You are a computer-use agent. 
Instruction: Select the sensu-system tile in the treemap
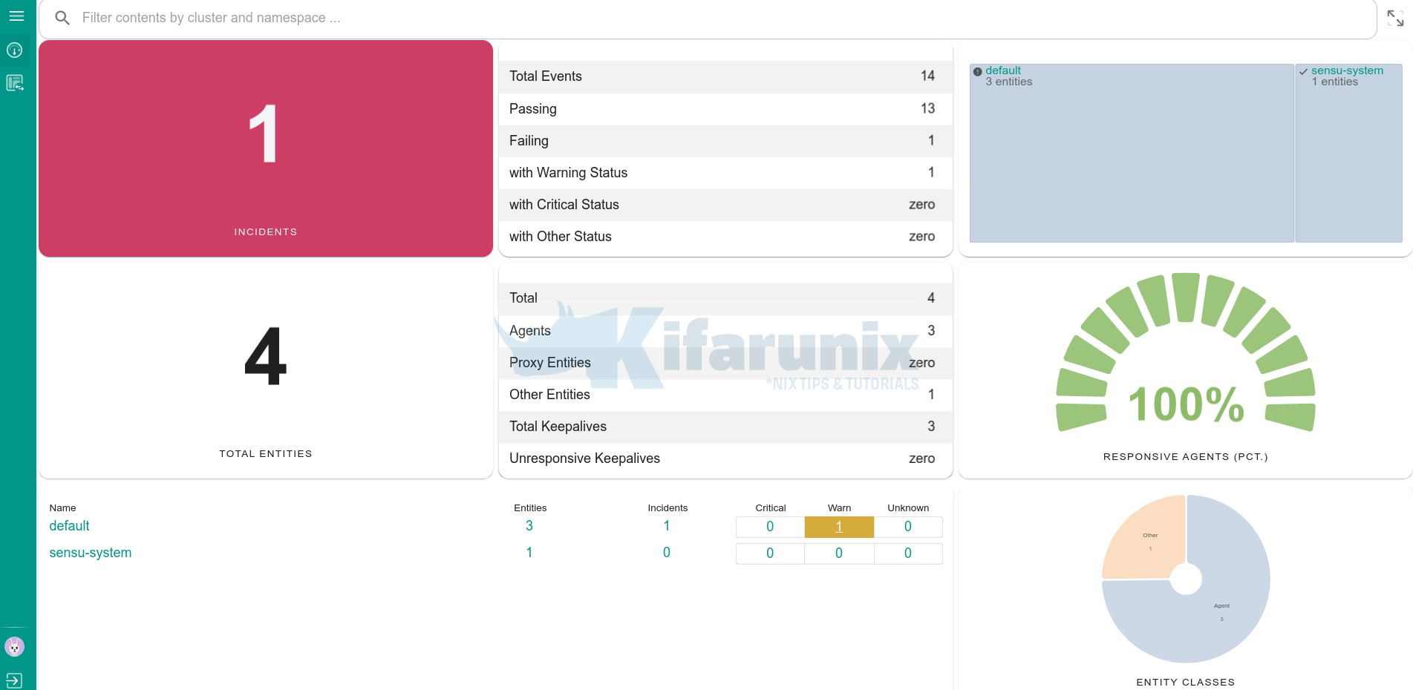(x=1348, y=163)
